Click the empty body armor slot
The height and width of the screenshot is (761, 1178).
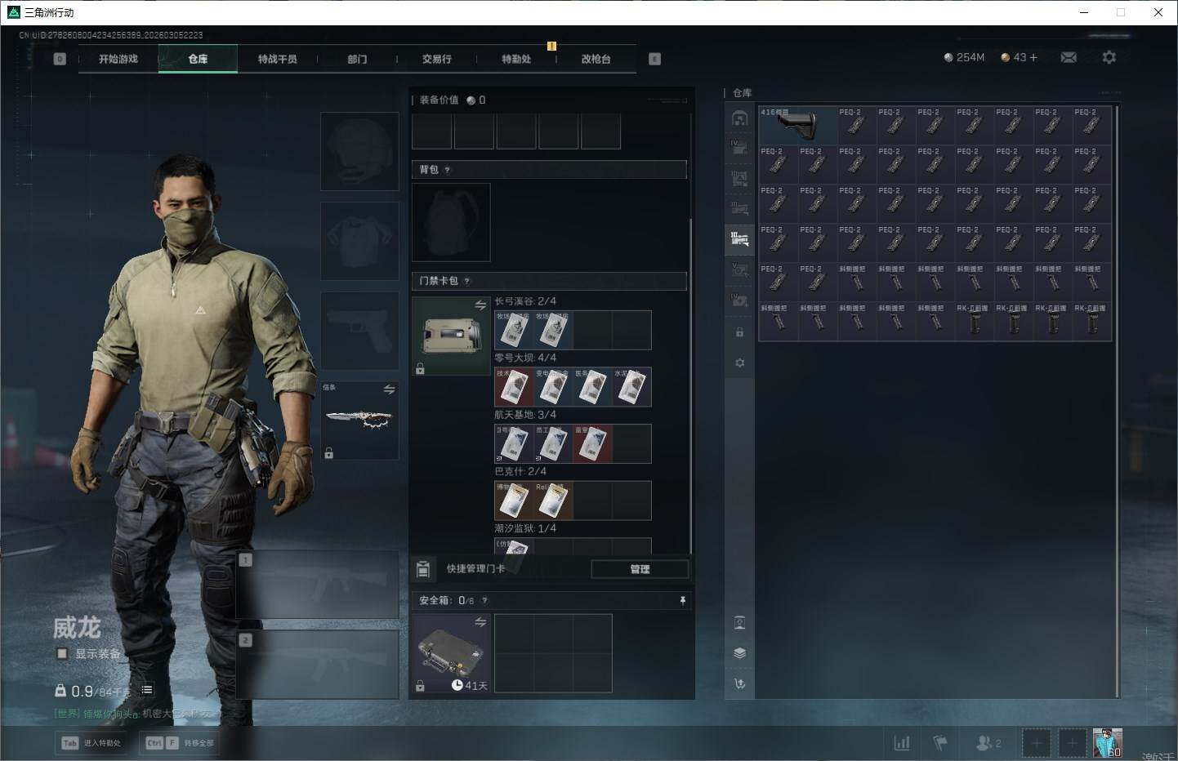click(359, 241)
